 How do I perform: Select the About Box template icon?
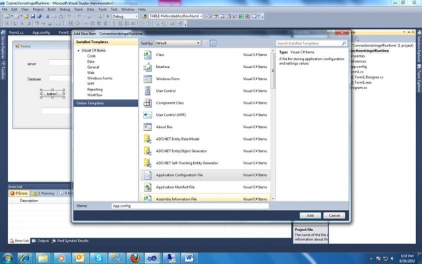pyautogui.click(x=148, y=127)
